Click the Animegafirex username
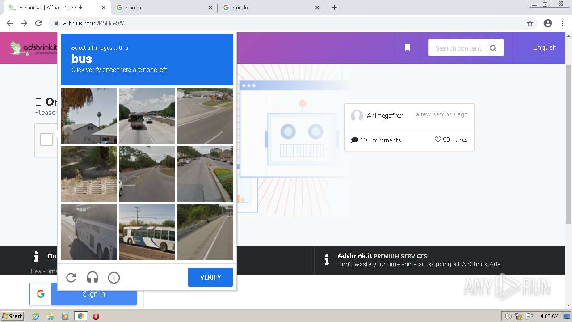The width and height of the screenshot is (572, 322). tap(385, 115)
